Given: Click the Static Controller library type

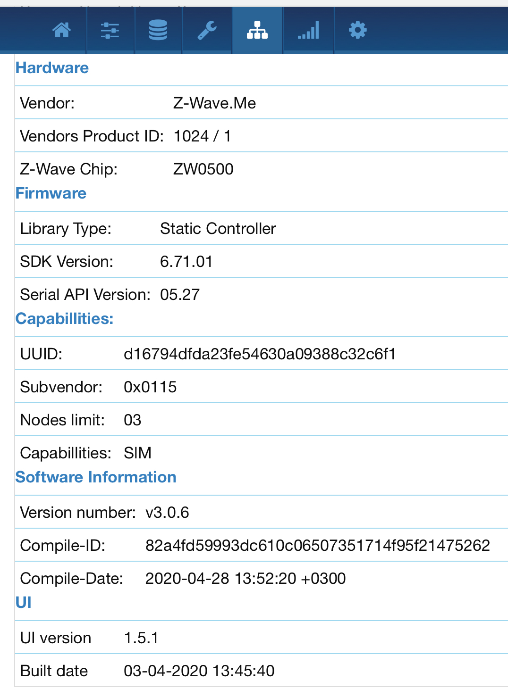Looking at the screenshot, I should point(218,229).
